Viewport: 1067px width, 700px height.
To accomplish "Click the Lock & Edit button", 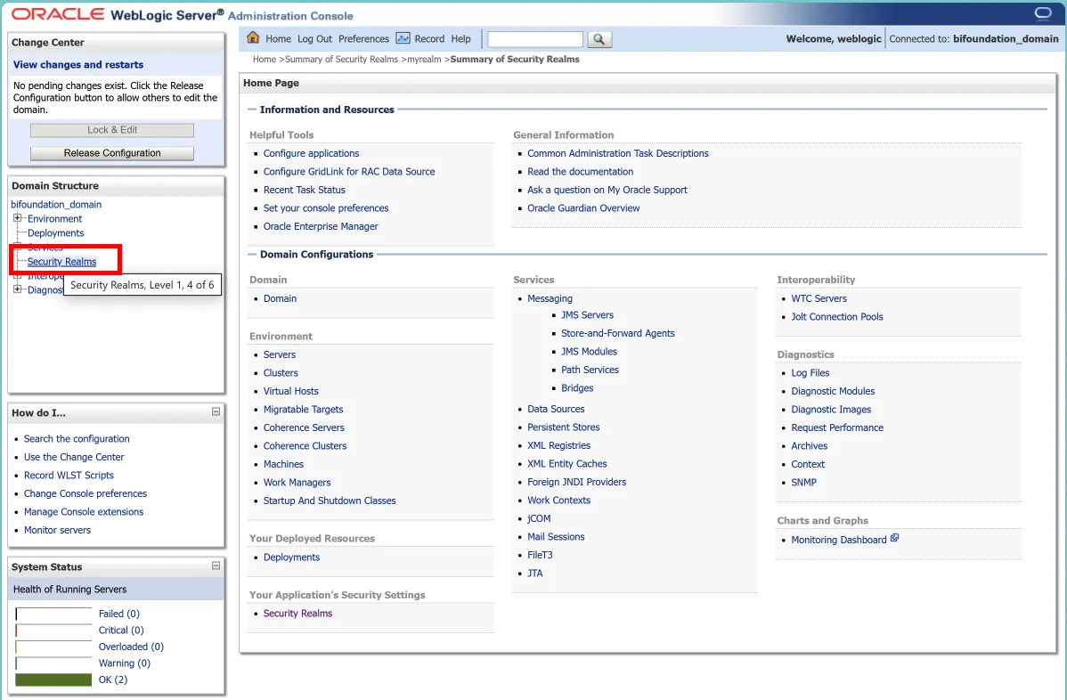I will 112,130.
